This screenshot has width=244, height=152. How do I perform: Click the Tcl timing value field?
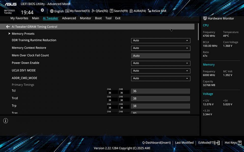(160, 91)
